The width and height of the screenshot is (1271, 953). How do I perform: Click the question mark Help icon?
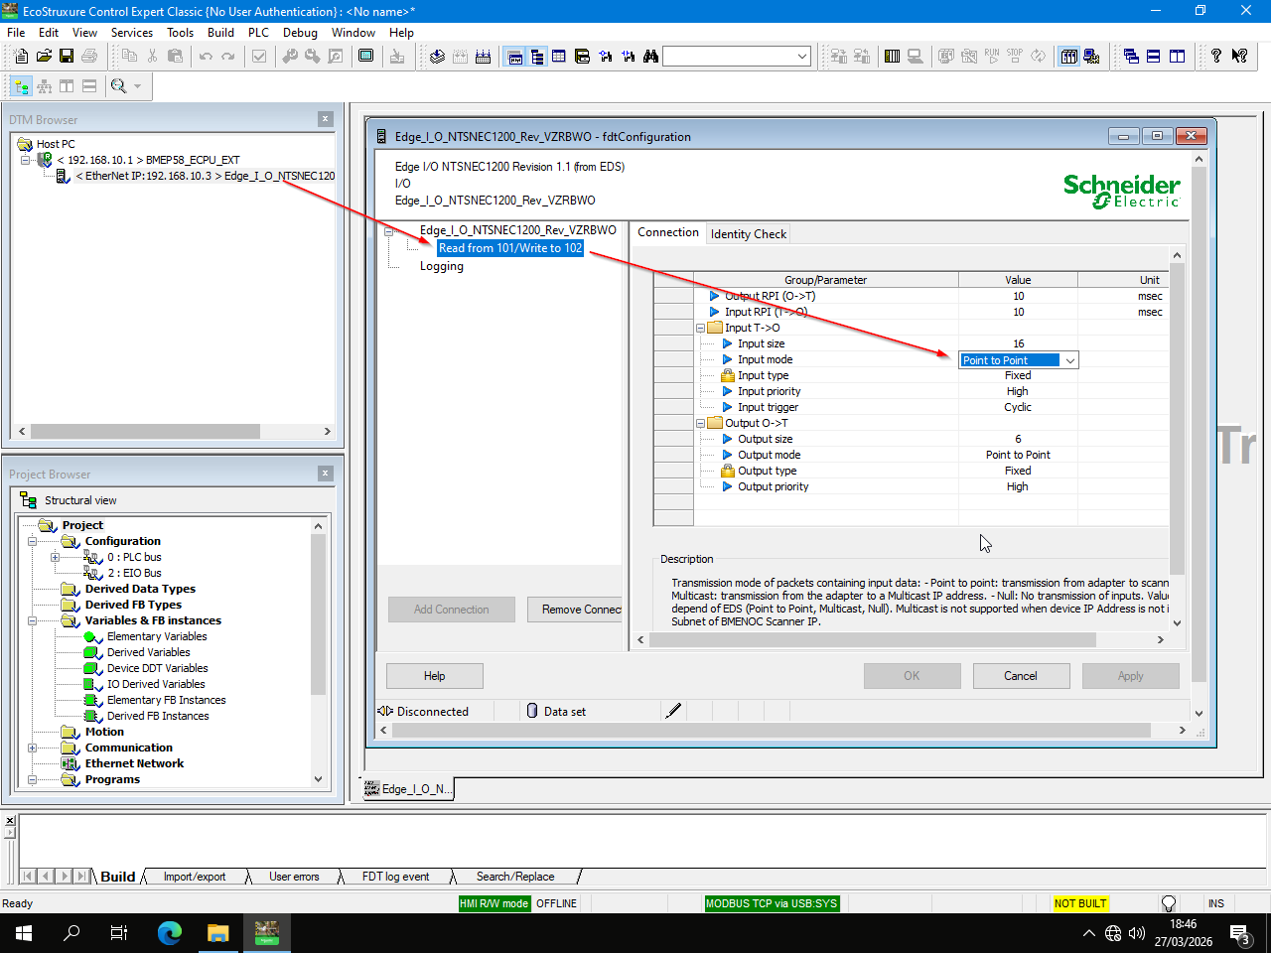click(x=1215, y=57)
